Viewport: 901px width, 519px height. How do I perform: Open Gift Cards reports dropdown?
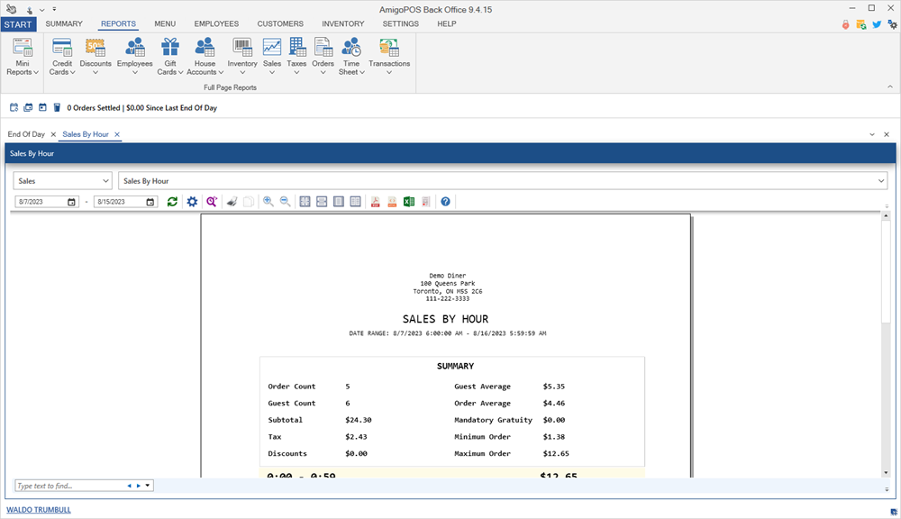(x=170, y=57)
